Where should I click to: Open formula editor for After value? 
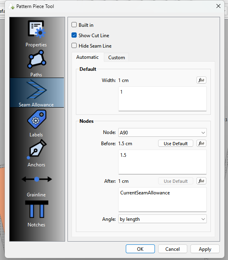pos(201,181)
